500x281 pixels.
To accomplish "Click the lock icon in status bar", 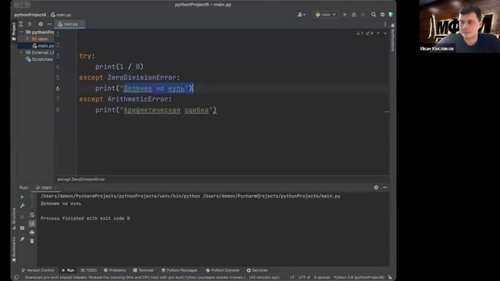I will (x=390, y=278).
